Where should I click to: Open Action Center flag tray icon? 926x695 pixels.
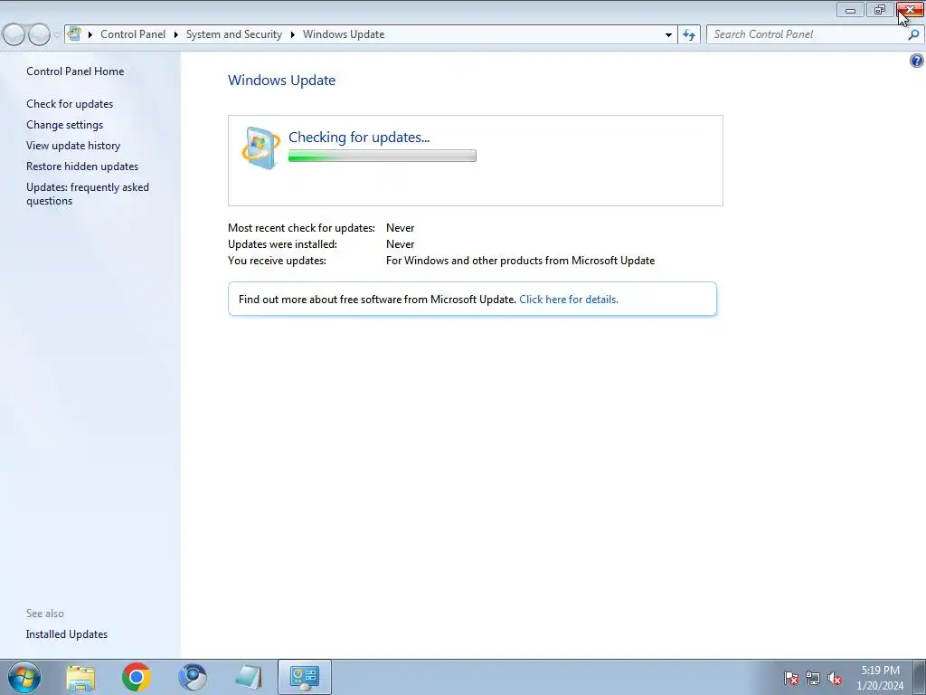(790, 678)
